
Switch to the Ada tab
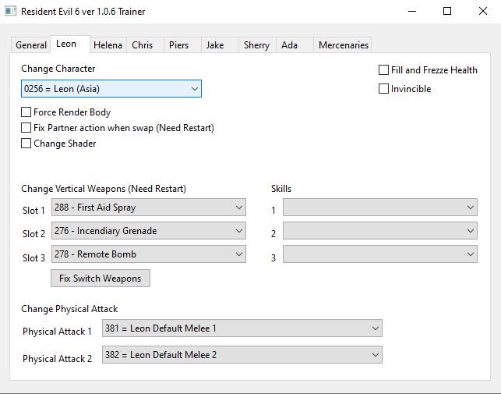pyautogui.click(x=295, y=44)
